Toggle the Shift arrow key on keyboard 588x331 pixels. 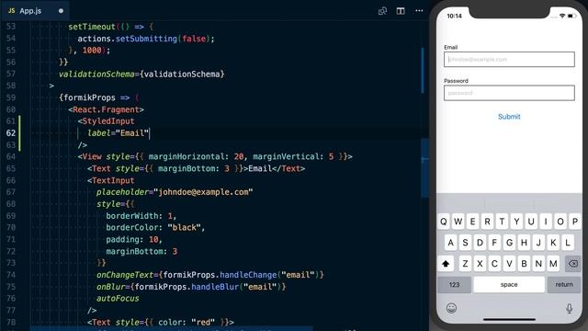pos(446,264)
